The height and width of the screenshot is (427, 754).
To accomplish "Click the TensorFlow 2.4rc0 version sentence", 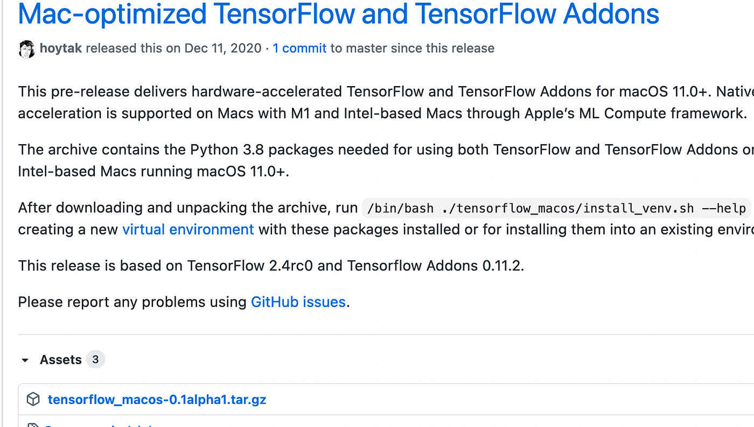I will 271,266.
